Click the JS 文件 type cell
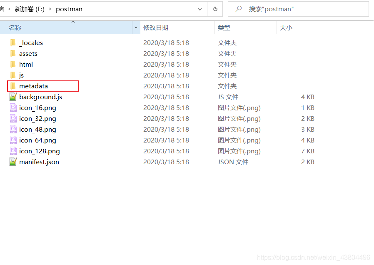Screen dimensions: 374x265 228,97
